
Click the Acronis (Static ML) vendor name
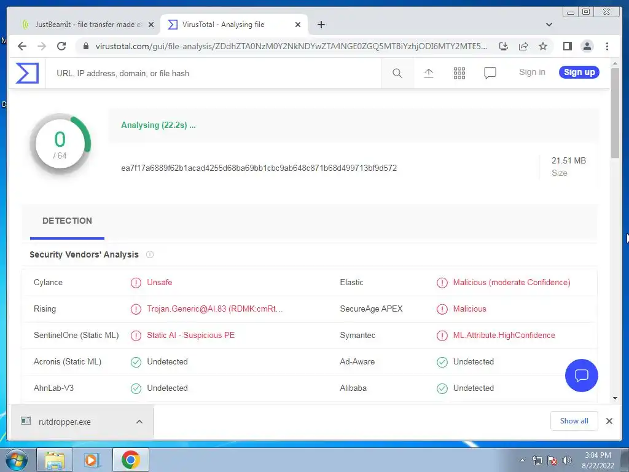click(x=68, y=361)
